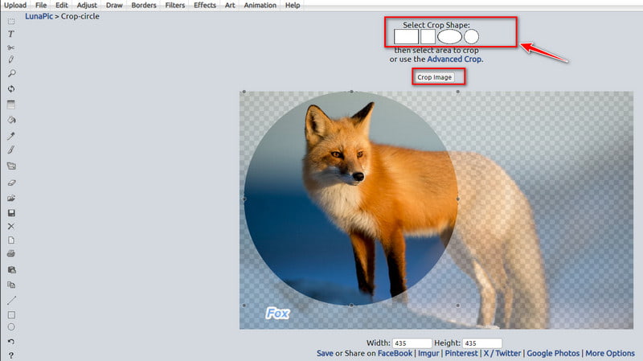
Task: Click the bottom-center handle of the circle selection
Action: click(351, 306)
